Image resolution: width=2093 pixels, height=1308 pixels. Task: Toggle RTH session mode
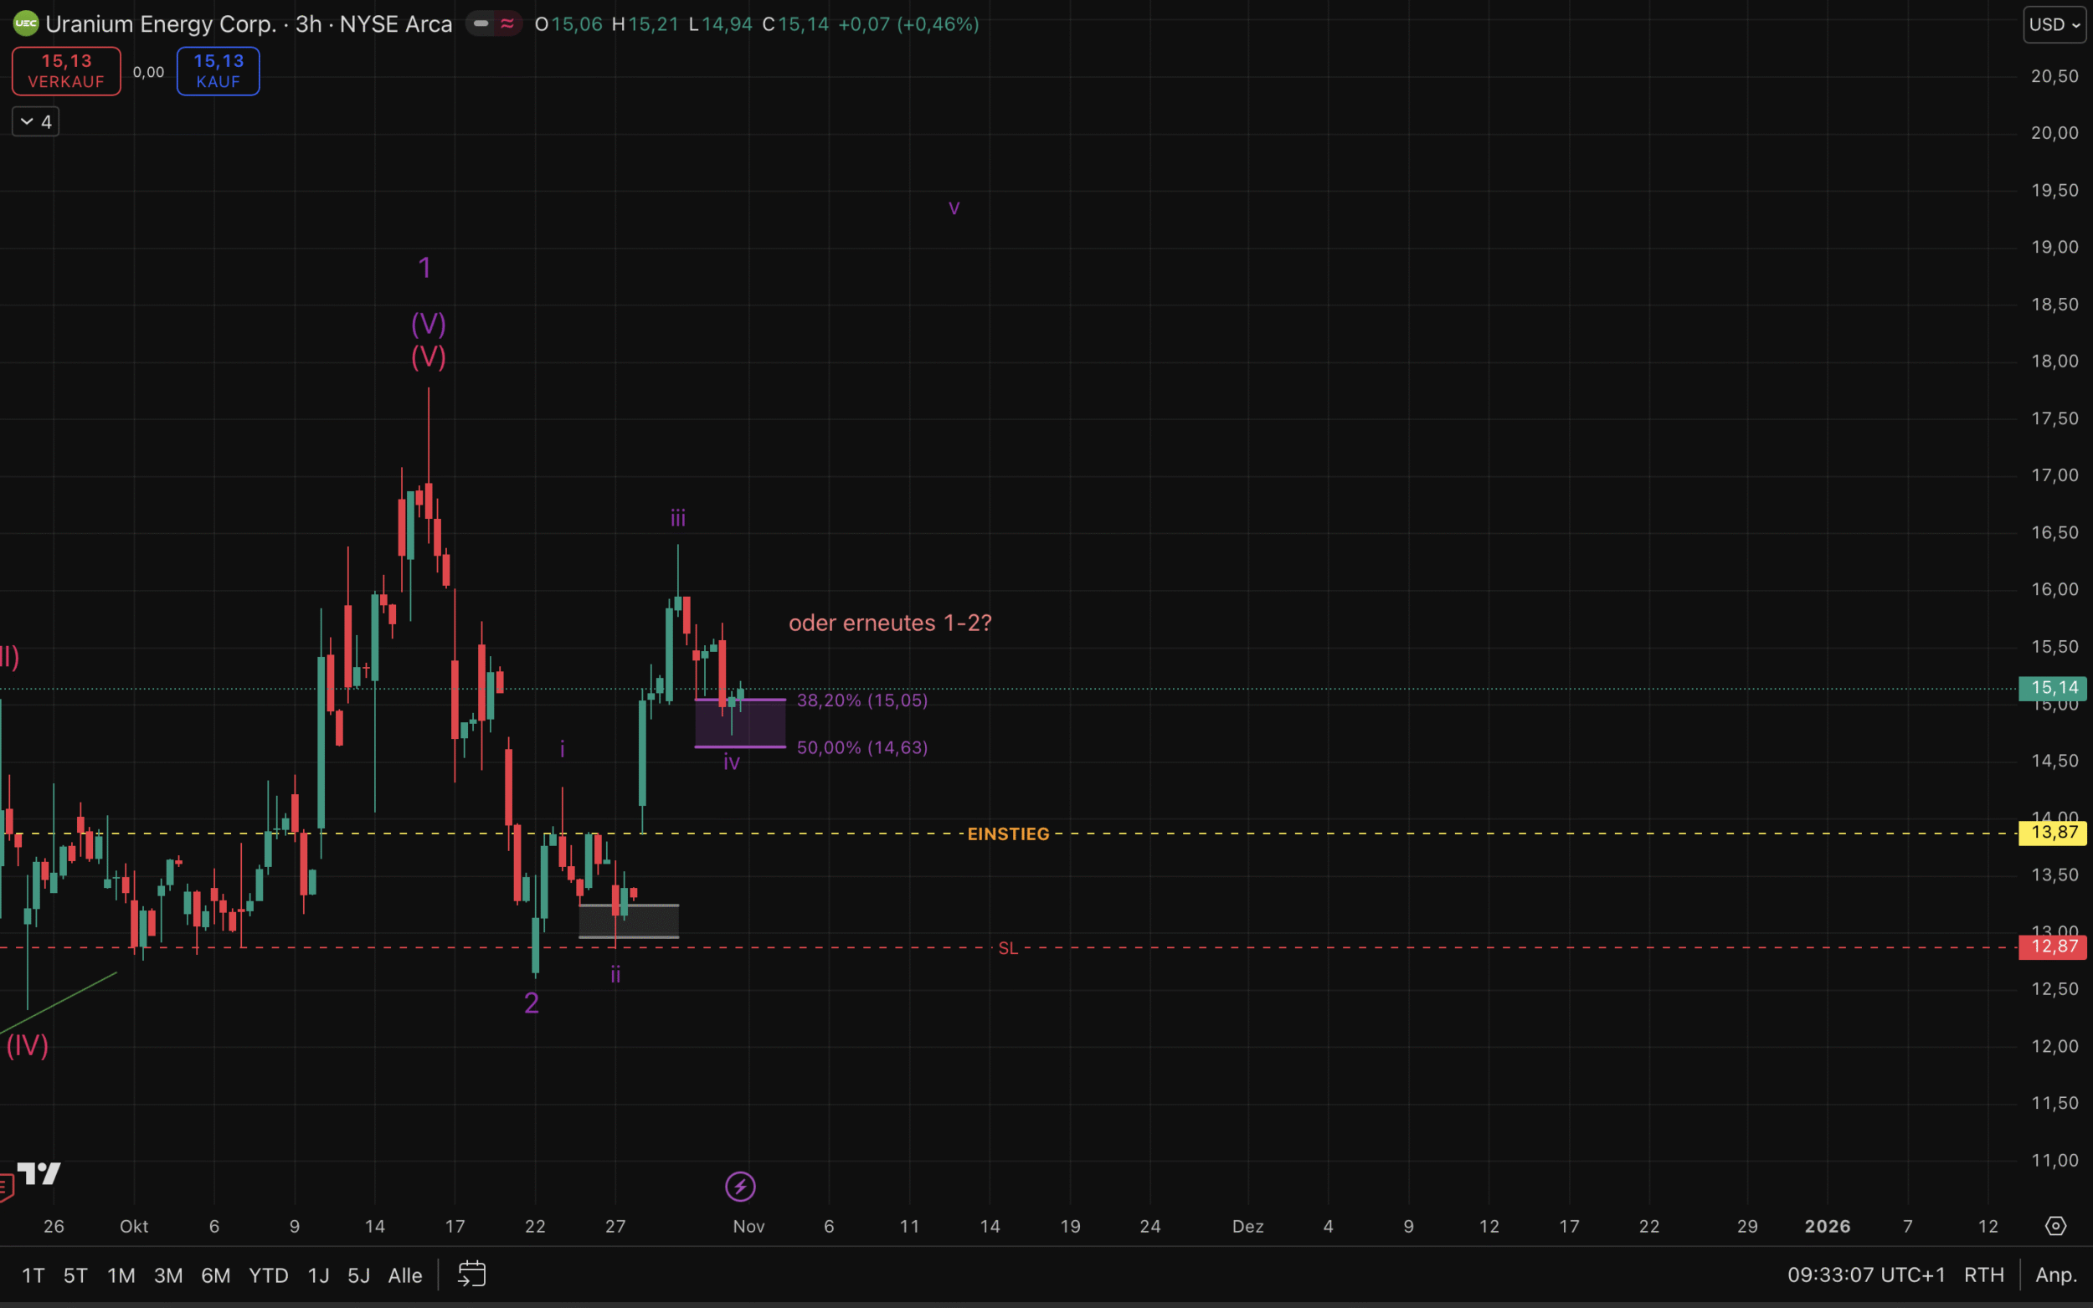tap(1983, 1275)
